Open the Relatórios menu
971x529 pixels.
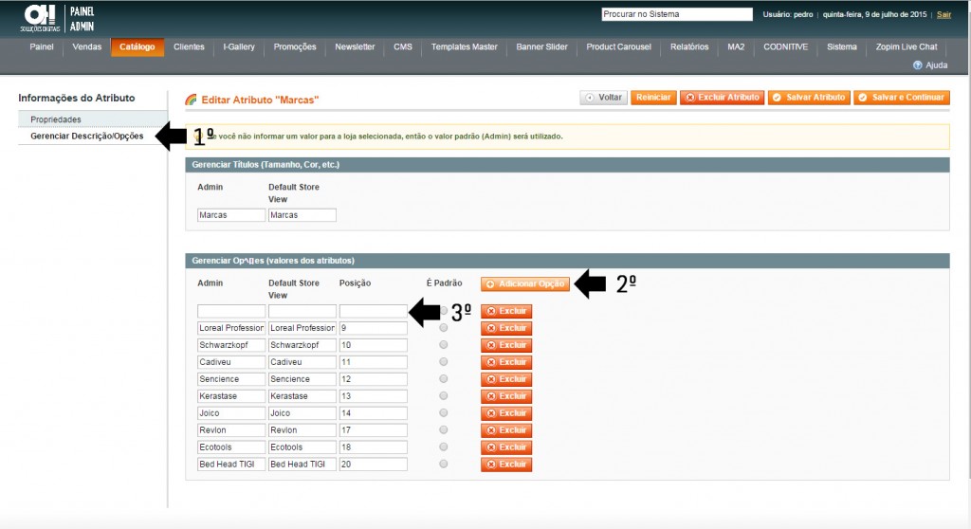point(689,47)
